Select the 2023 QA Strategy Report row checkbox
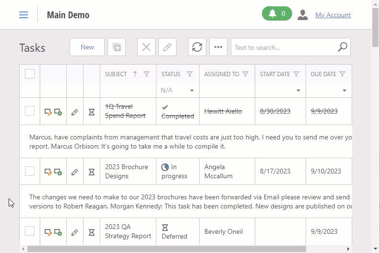 pos(30,231)
